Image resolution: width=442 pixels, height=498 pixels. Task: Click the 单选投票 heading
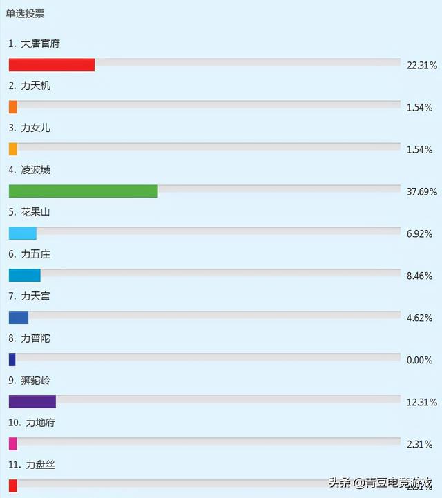pos(25,13)
